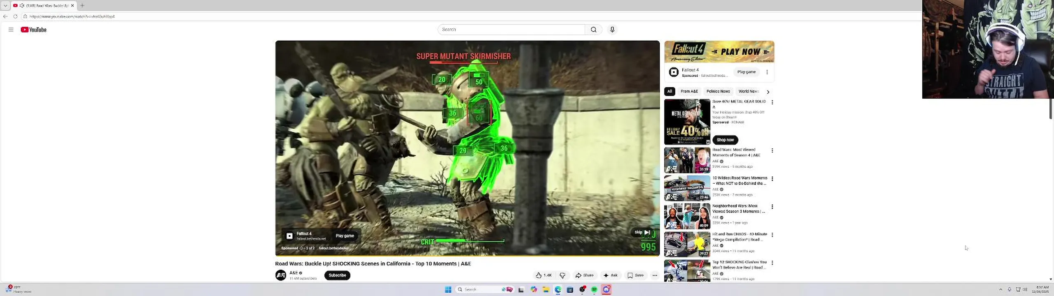Subscribe to the A&E channel
Viewport: 1054px width, 296px height.
tap(337, 275)
